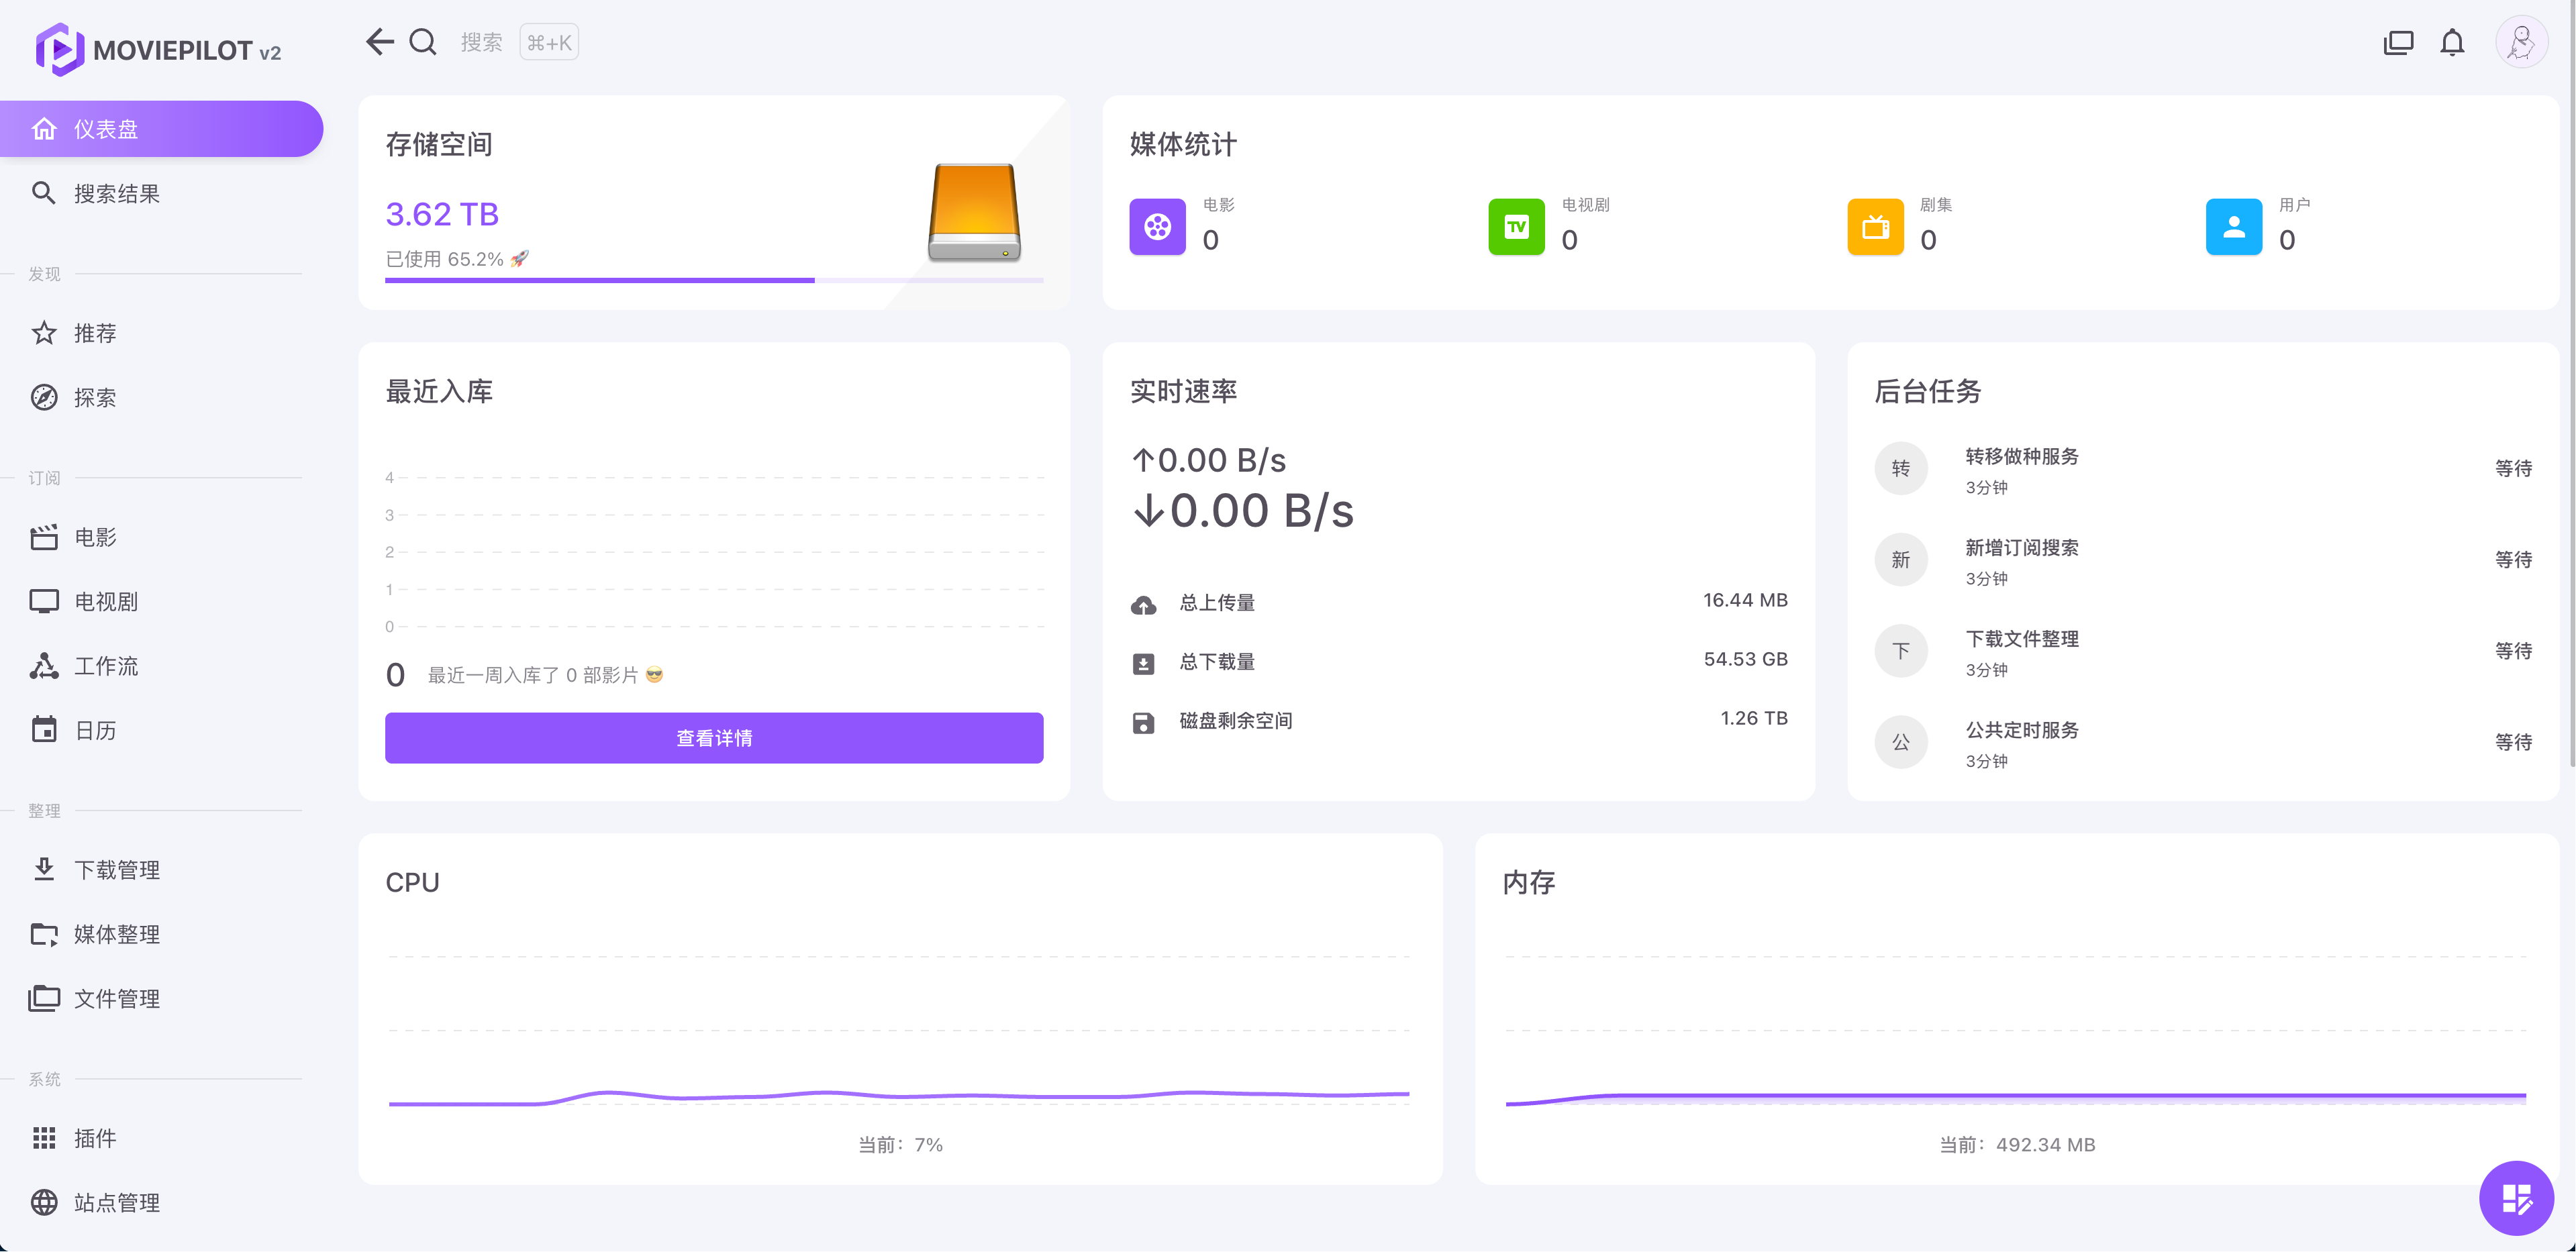Open 工作流 workflow page

click(x=161, y=666)
